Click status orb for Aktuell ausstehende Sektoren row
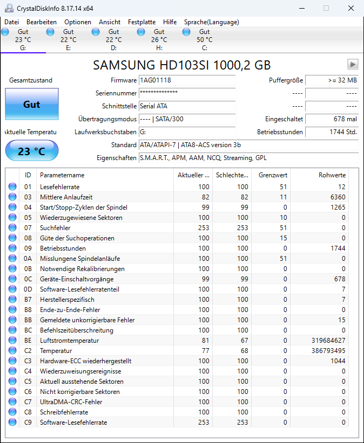 12,381
